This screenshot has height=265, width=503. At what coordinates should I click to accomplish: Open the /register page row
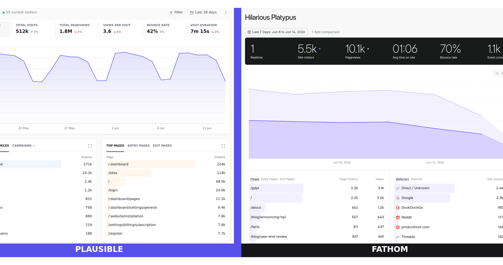click(x=166, y=233)
